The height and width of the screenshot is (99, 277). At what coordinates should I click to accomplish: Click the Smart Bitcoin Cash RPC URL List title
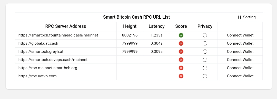click(x=136, y=17)
